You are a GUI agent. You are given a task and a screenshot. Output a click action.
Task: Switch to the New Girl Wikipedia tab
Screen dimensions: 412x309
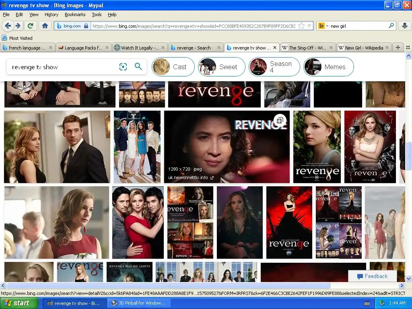coord(364,47)
